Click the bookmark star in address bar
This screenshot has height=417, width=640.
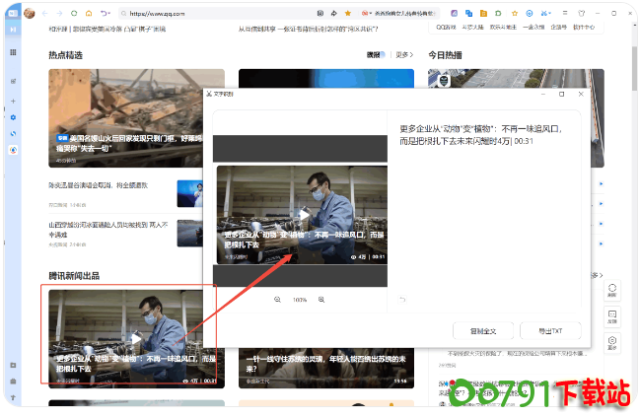click(347, 13)
